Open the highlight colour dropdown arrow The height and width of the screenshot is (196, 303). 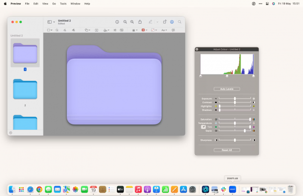click(157, 22)
